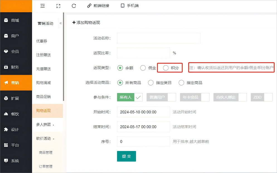This screenshot has width=277, height=173.
Task: Open the 设计 design section
Action: 15,130
